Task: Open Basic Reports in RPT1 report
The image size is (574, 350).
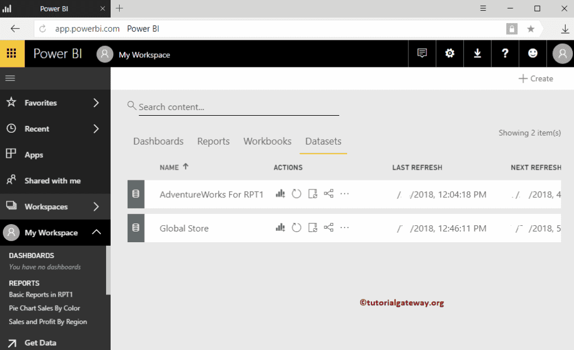Action: click(41, 295)
